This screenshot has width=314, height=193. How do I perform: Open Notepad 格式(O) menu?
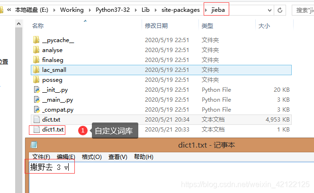(x=92, y=157)
